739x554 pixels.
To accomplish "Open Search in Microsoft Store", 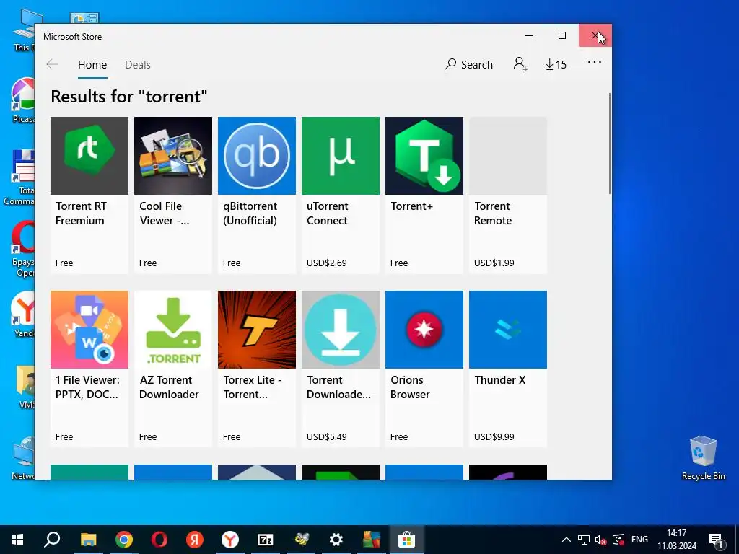I will point(468,64).
